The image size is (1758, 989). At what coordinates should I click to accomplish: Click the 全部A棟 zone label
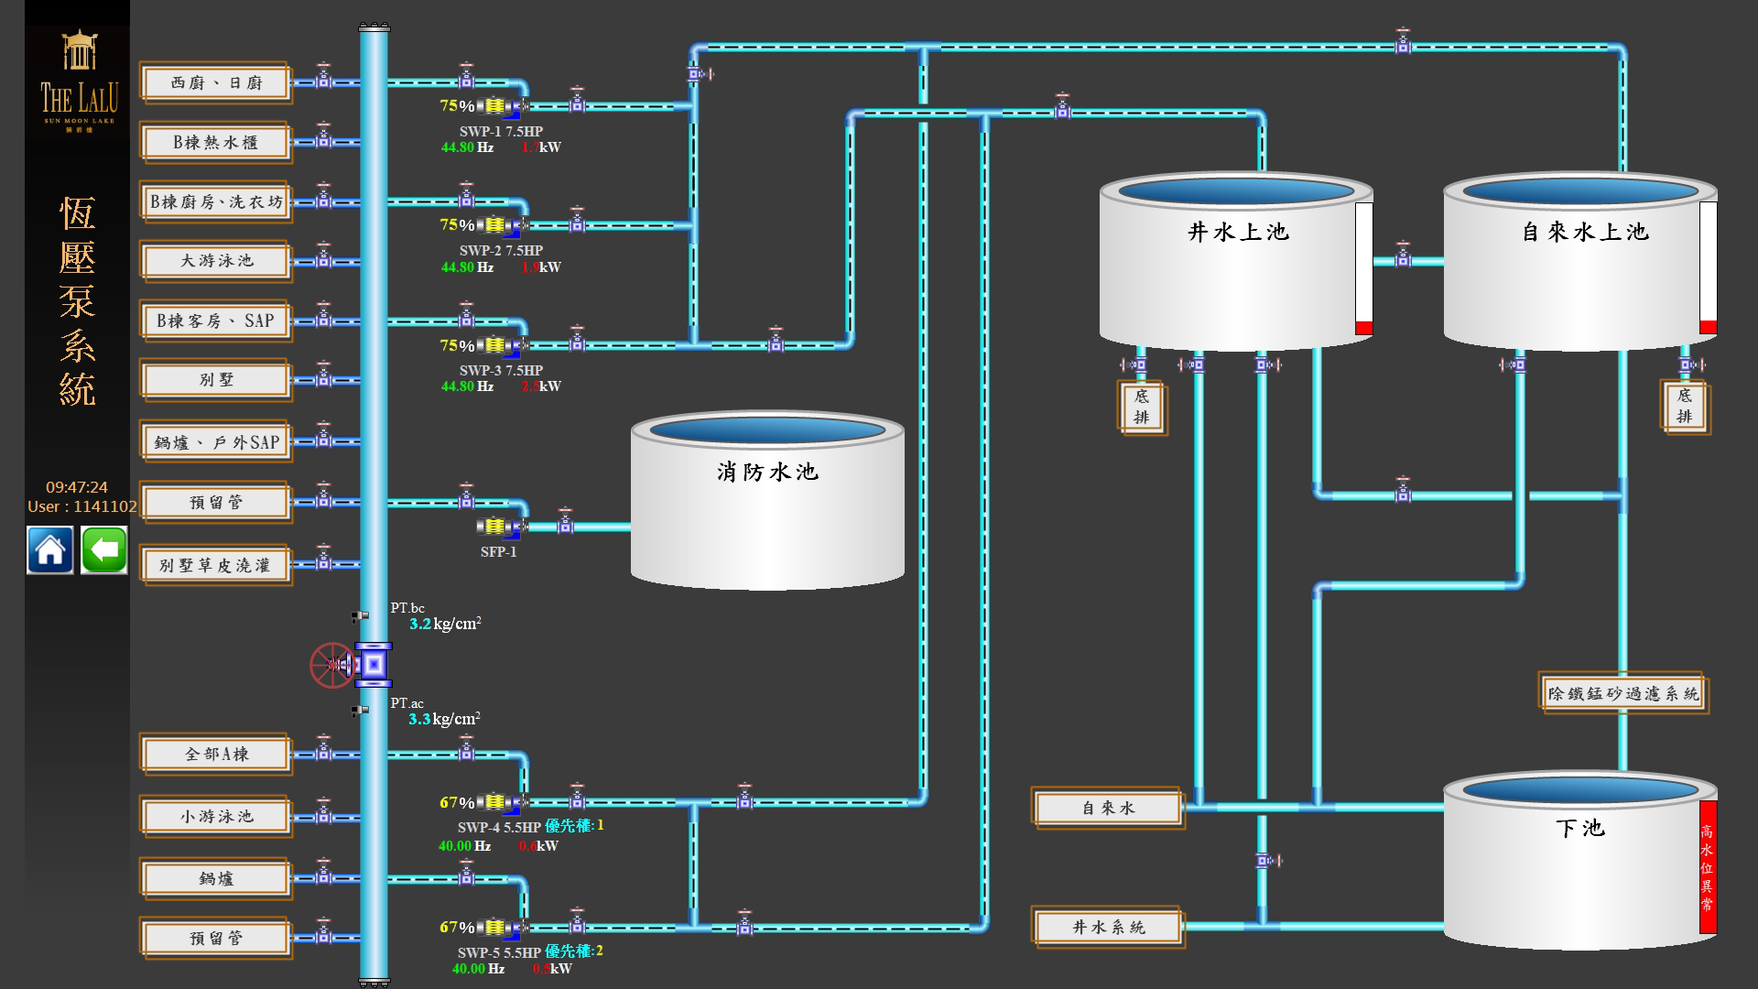216,755
